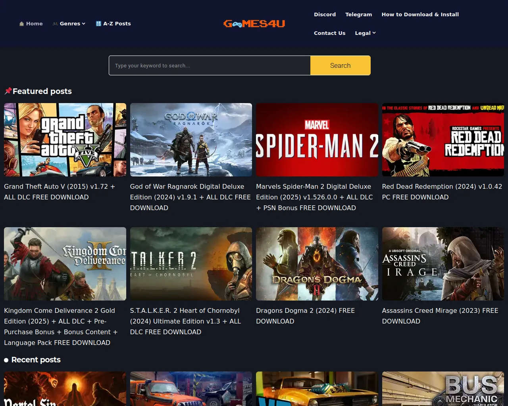
Task: Open the A-Z Posts menu item
Action: click(x=113, y=24)
